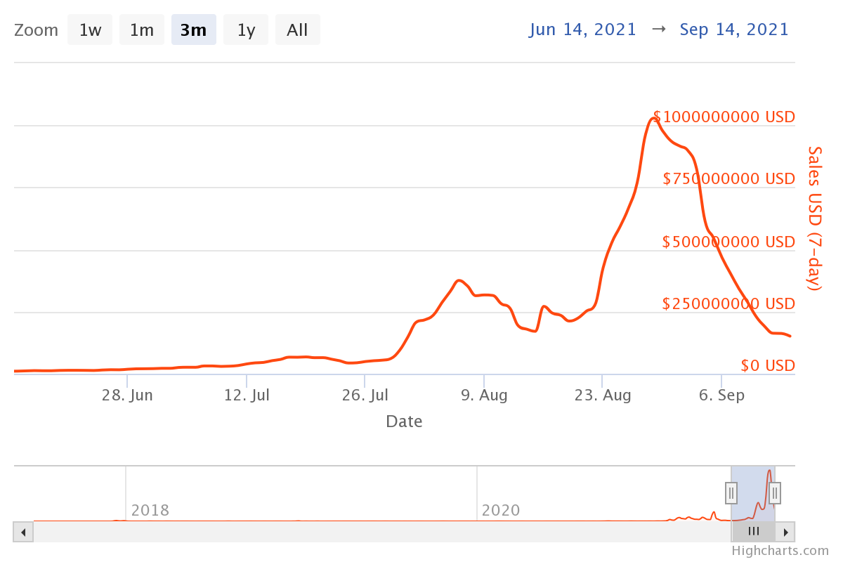Choose the 3m zoom range
This screenshot has width=843, height=562.
[x=193, y=30]
